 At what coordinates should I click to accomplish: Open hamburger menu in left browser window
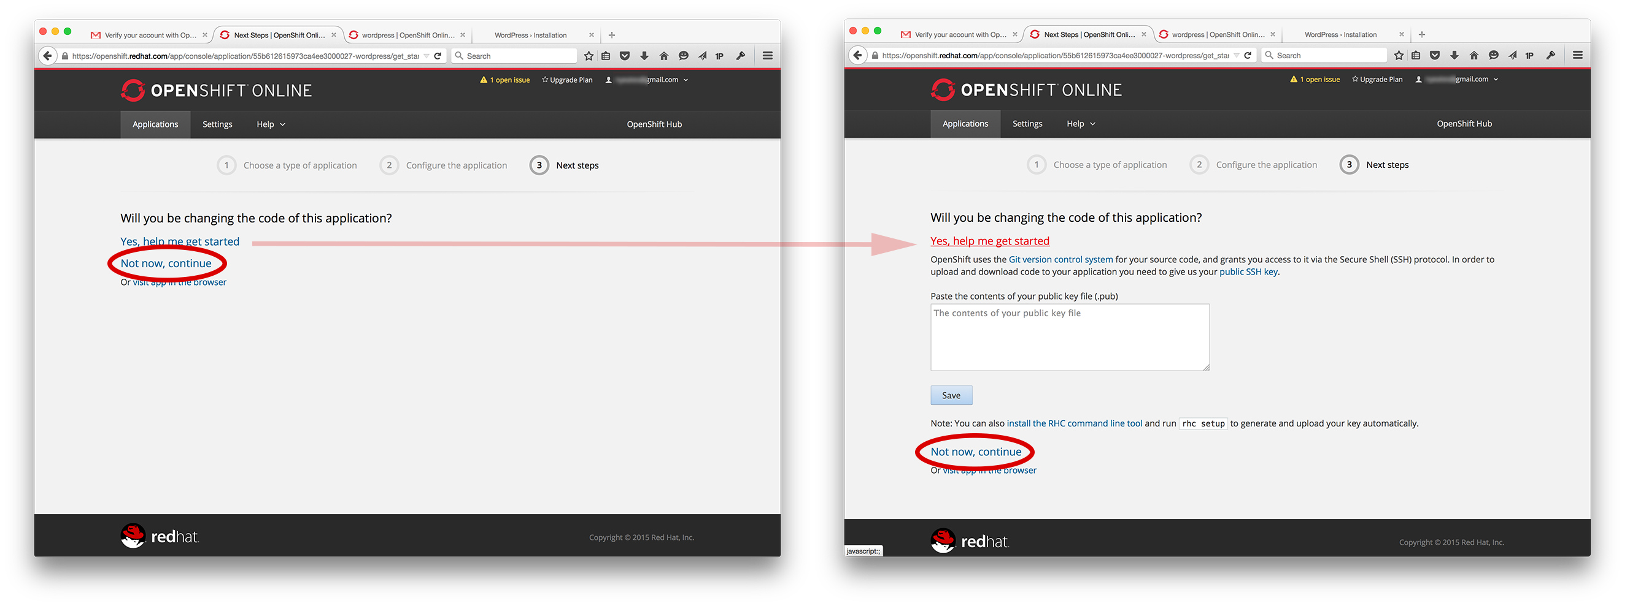(768, 56)
